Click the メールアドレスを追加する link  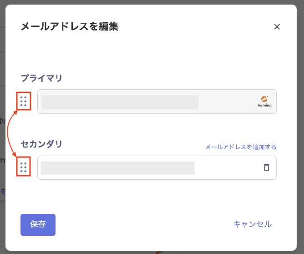pos(241,147)
